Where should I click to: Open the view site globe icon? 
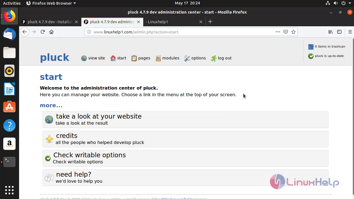tap(84, 58)
